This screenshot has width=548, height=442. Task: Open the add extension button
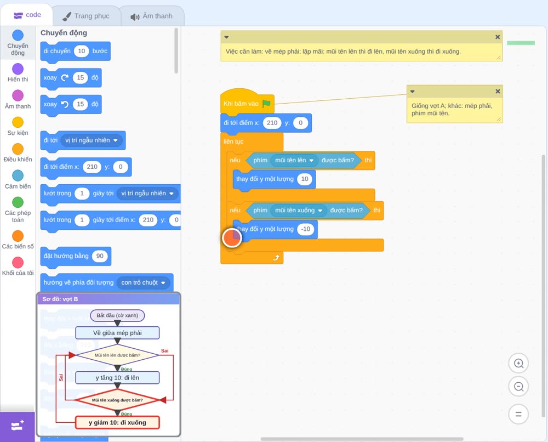pyautogui.click(x=18, y=426)
